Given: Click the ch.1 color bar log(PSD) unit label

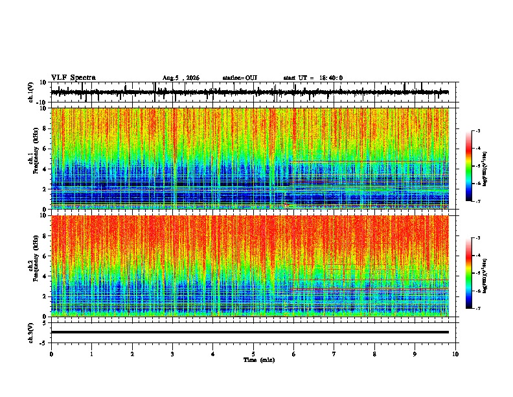Looking at the screenshot, I should (485, 169).
